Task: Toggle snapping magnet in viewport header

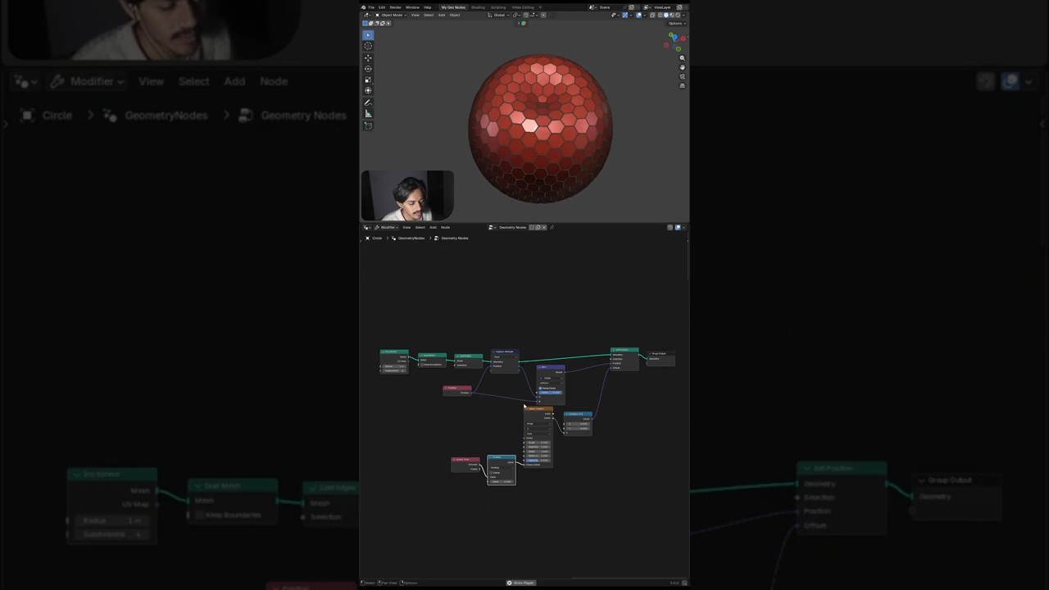Action: [x=526, y=15]
